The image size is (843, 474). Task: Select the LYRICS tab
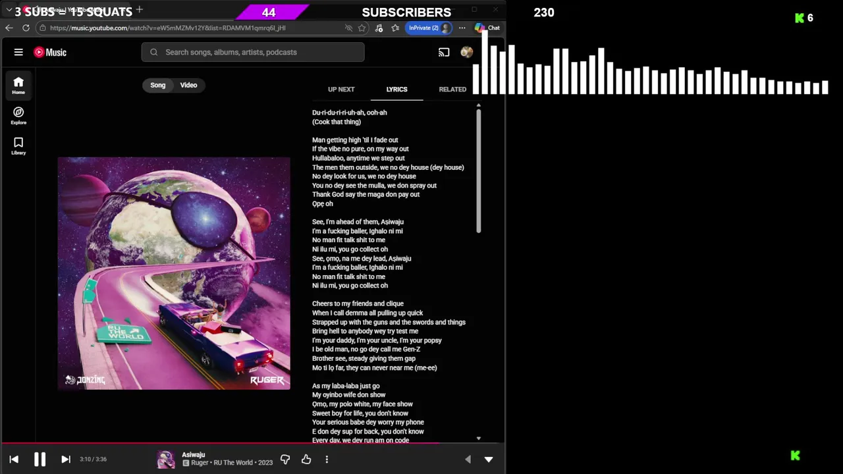point(396,89)
